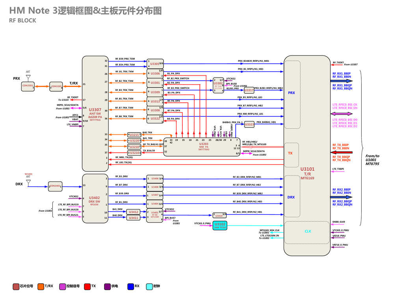The width and height of the screenshot is (394, 295).
Task: Click the "RF_B2_PRX_SWITCH" label
Action: 178,79
